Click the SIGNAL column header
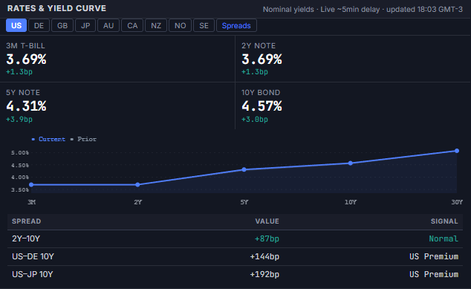The height and width of the screenshot is (289, 471). [444, 221]
